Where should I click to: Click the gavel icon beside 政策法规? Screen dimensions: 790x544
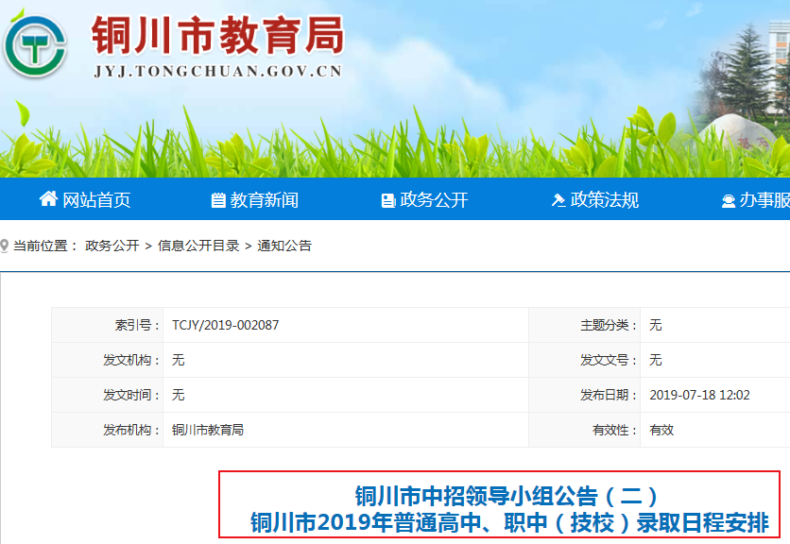tap(558, 200)
